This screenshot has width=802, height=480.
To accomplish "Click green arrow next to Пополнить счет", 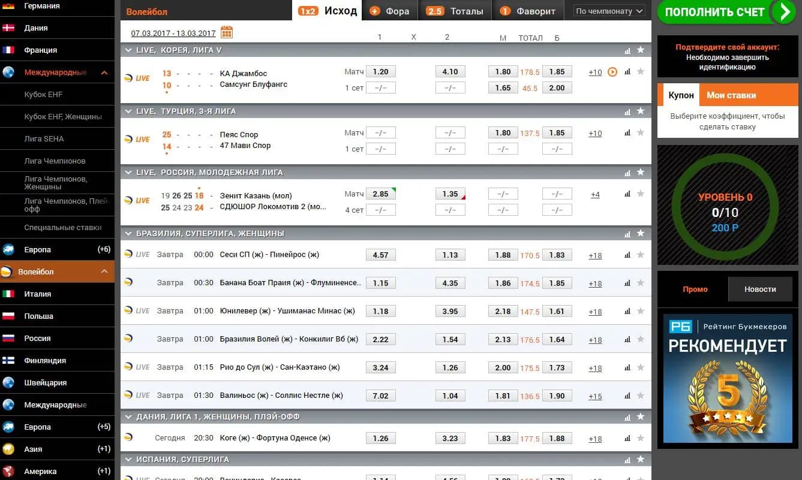I will pos(783,12).
